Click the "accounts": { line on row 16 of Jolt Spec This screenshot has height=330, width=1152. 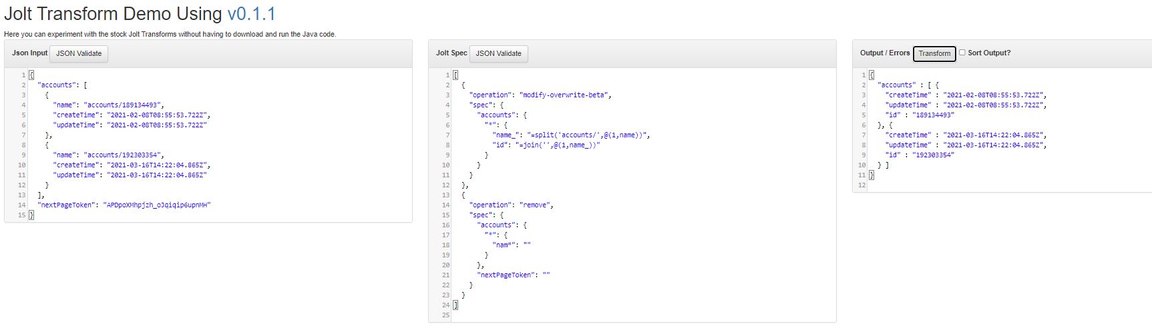click(x=502, y=225)
